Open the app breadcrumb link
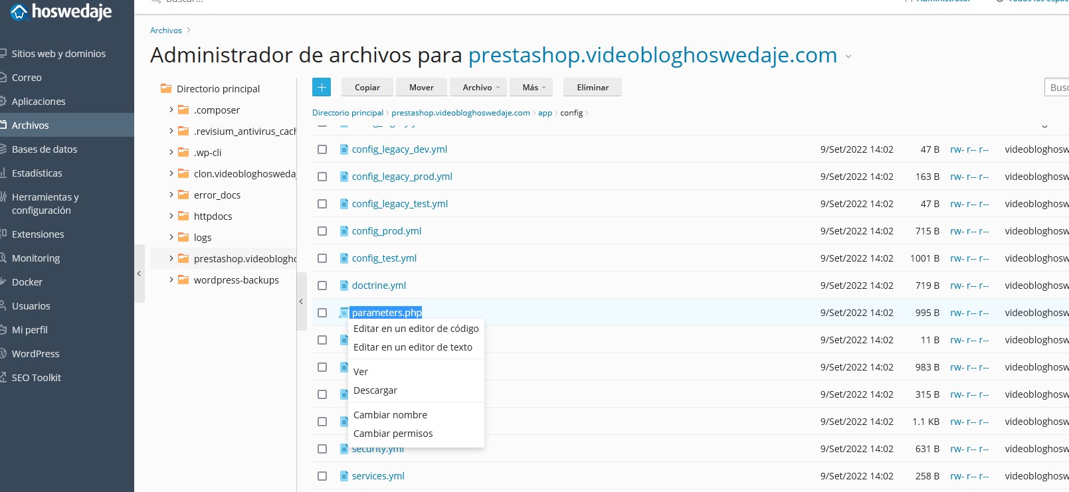Viewport: 1069px width, 492px height. tap(545, 113)
